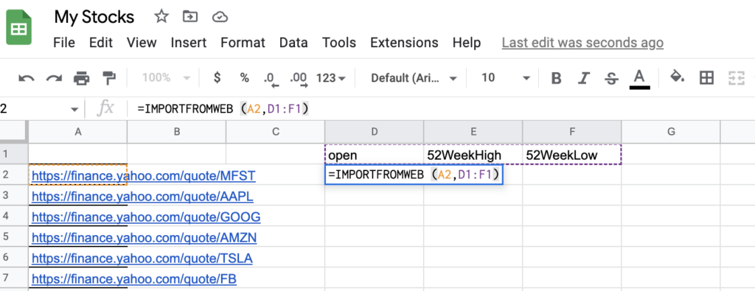The height and width of the screenshot is (291, 755).
Task: Expand the font size 10 dropdown
Action: (x=506, y=78)
